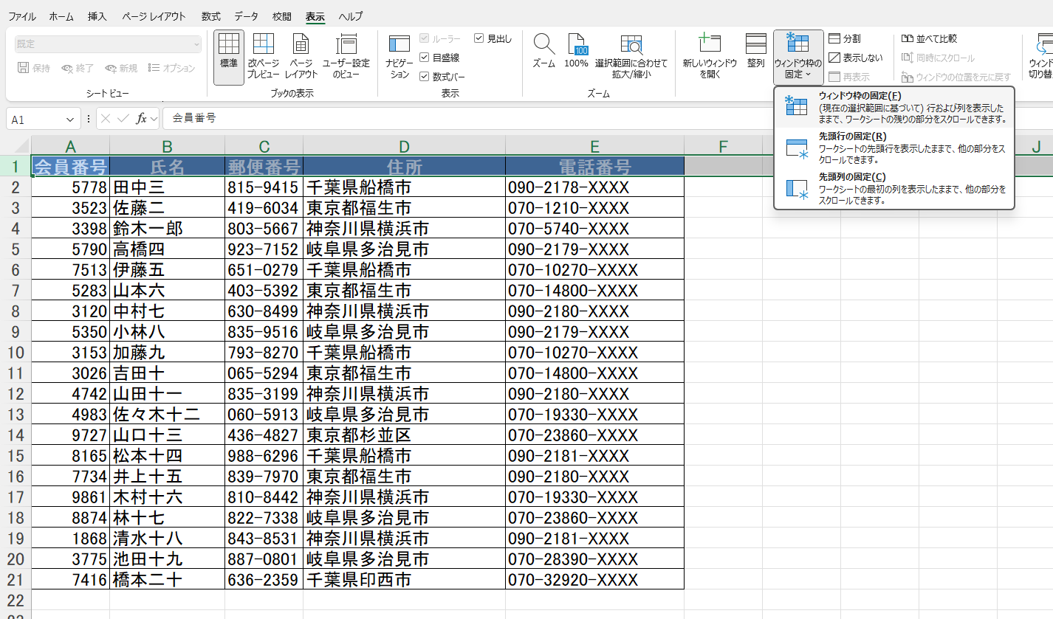Screen dimensions: 1053x619
Task: Choose 先頭行の固定(R) freeze top row
Action: (894, 148)
